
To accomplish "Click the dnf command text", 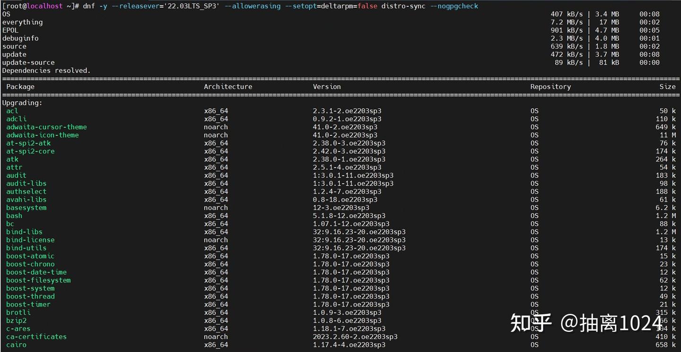I will pyautogui.click(x=90, y=6).
